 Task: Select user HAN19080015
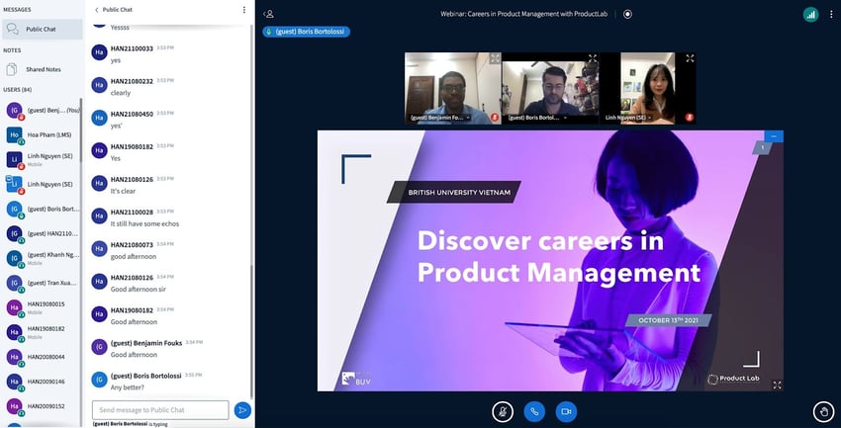42,307
